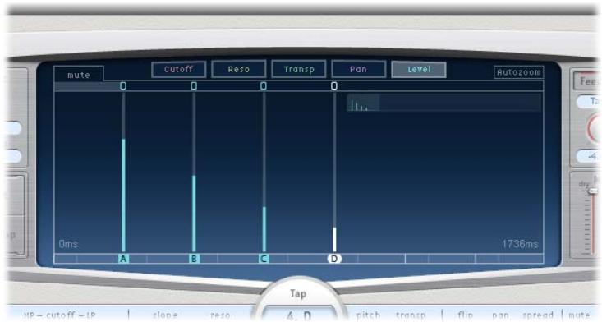
Task: Toggle mute marker above tap B
Action: click(194, 86)
